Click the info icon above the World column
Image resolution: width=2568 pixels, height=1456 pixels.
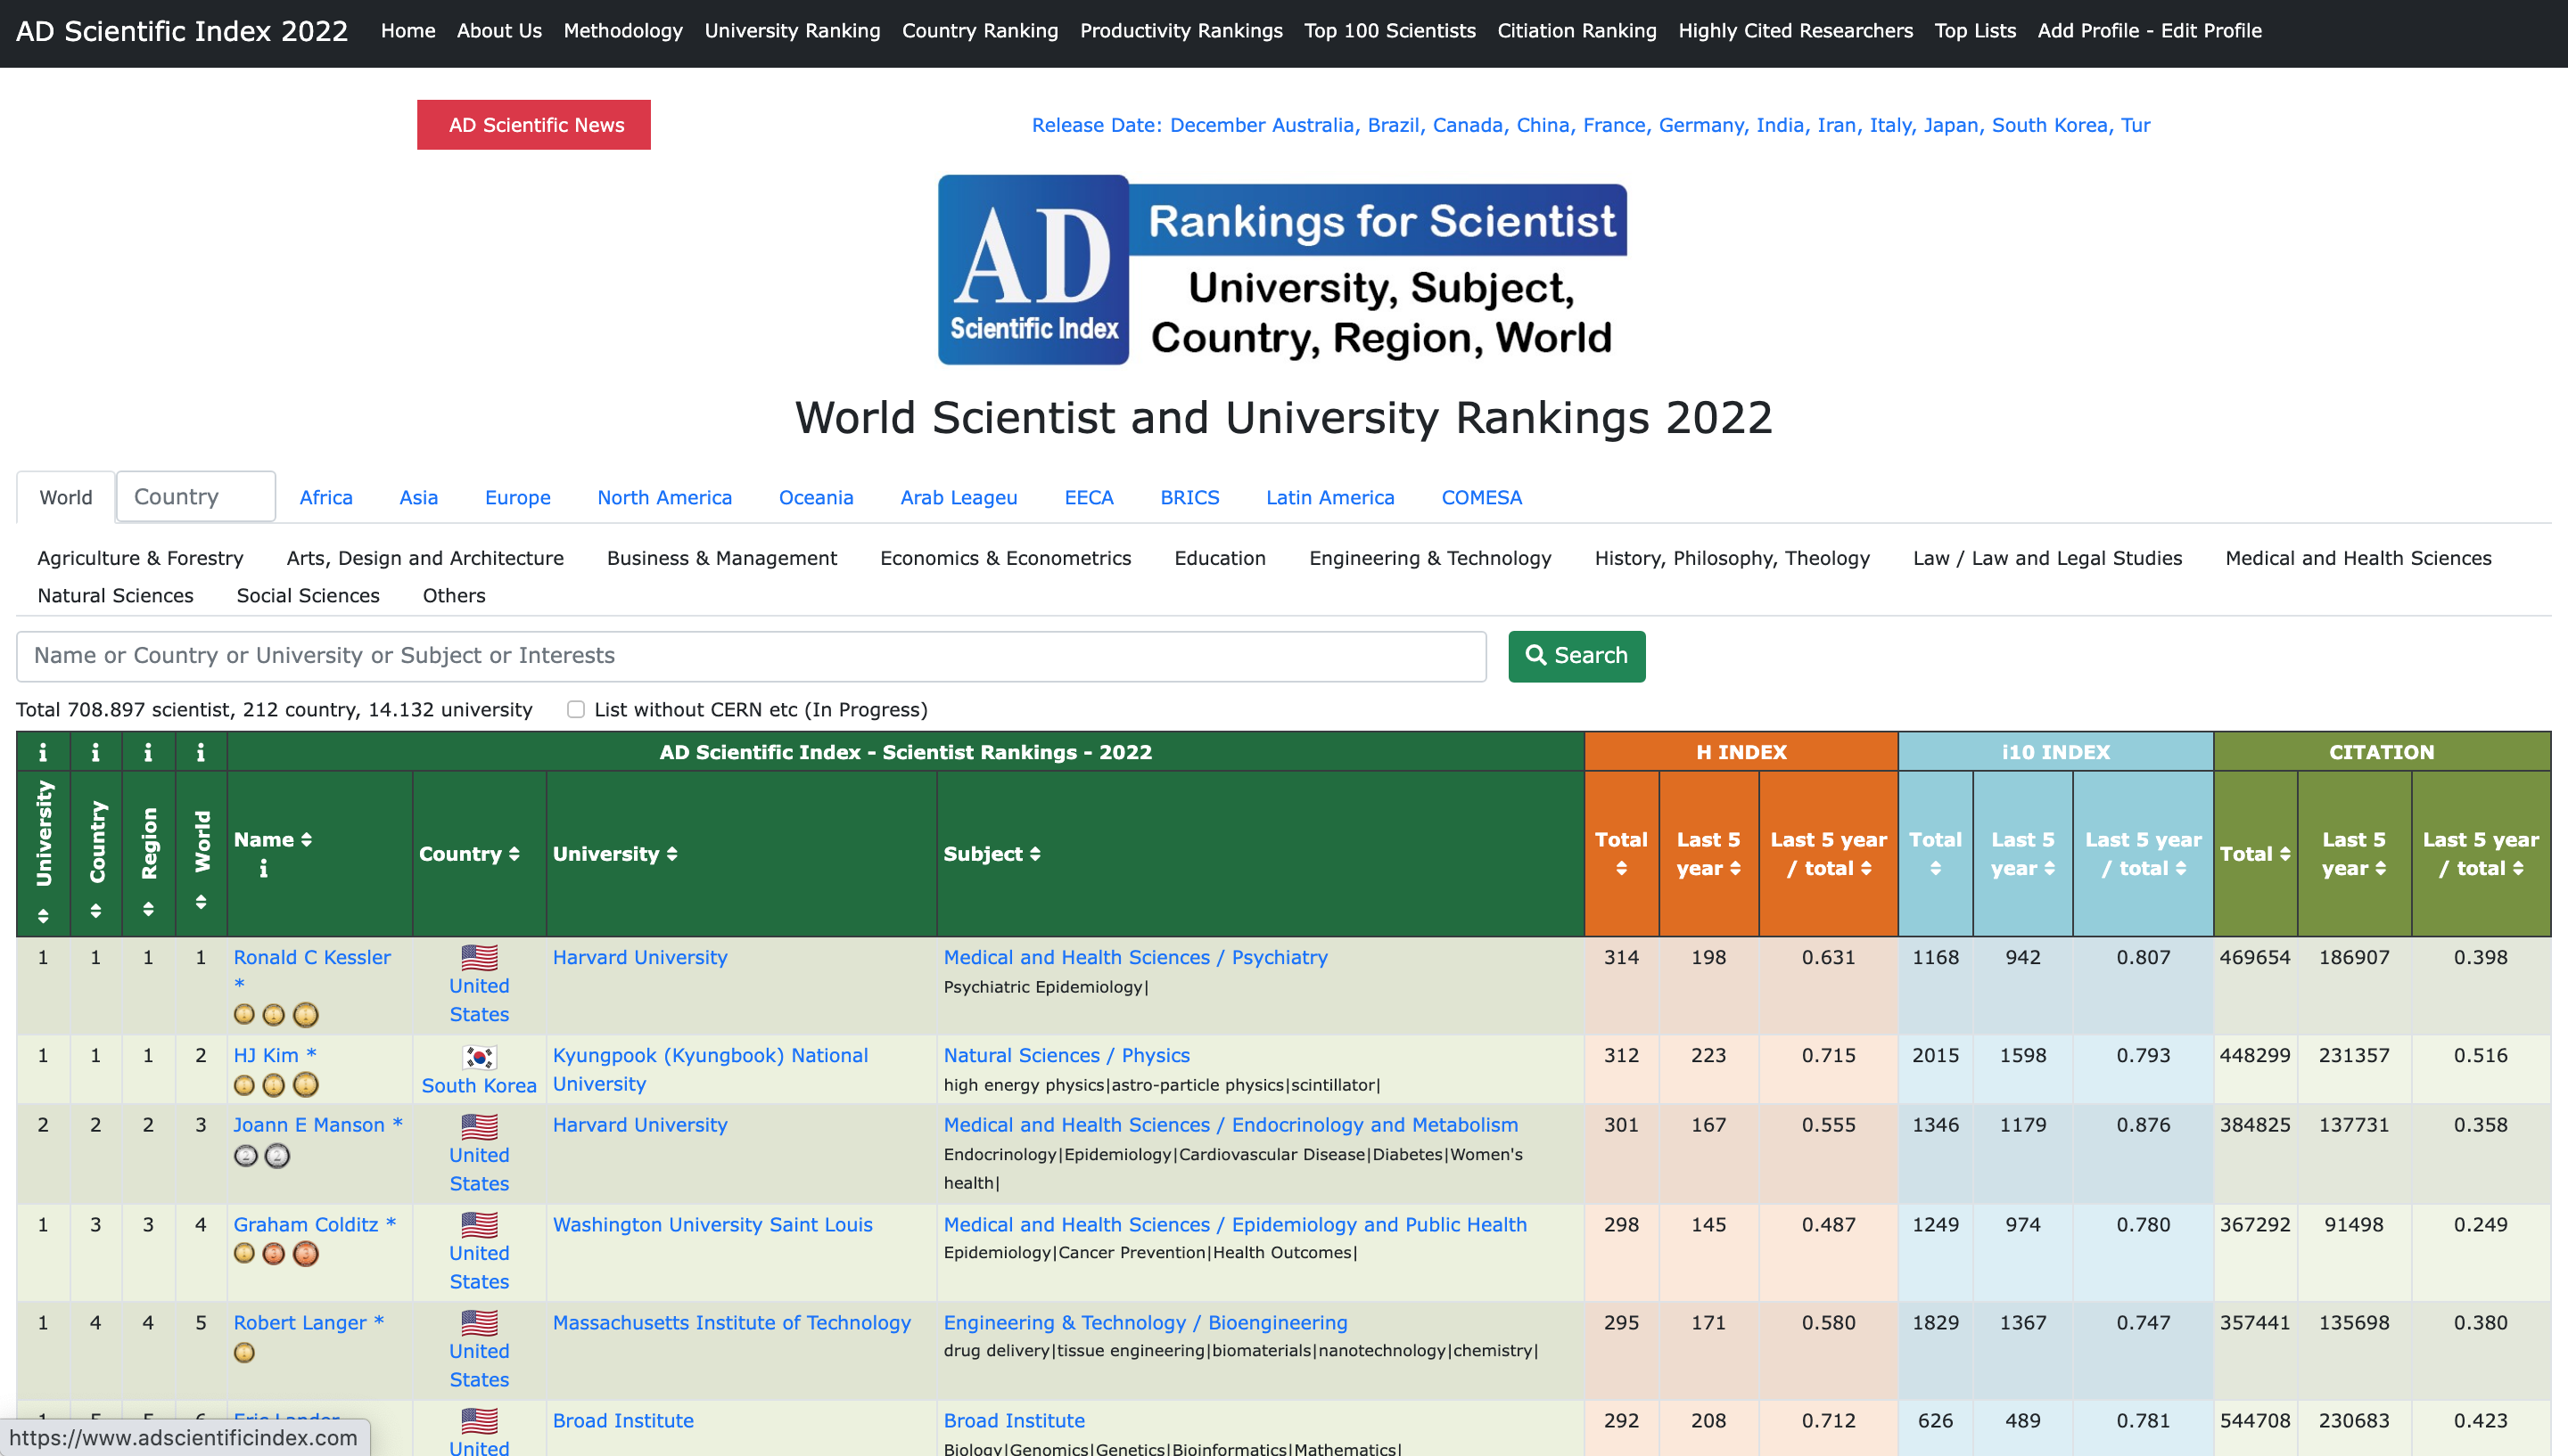tap(202, 752)
